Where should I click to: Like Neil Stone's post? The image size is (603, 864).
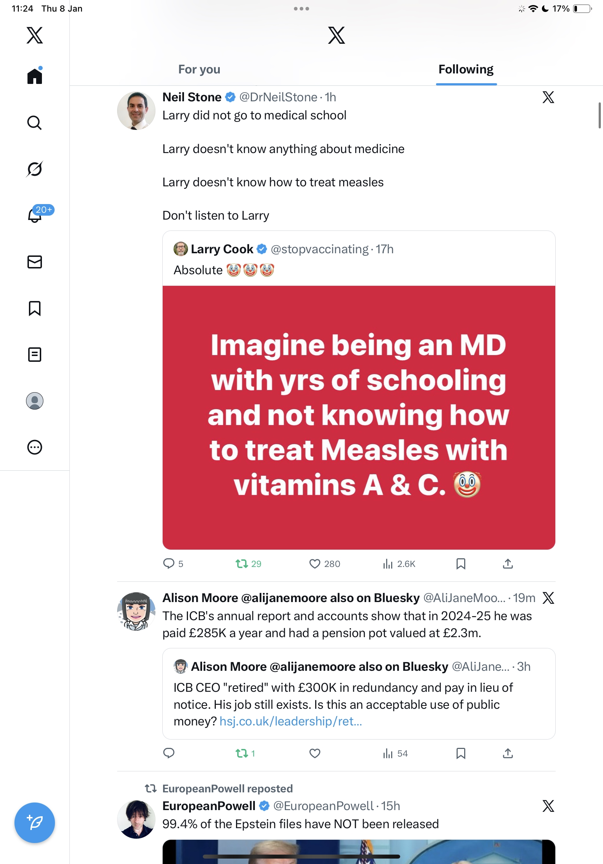[x=315, y=564]
